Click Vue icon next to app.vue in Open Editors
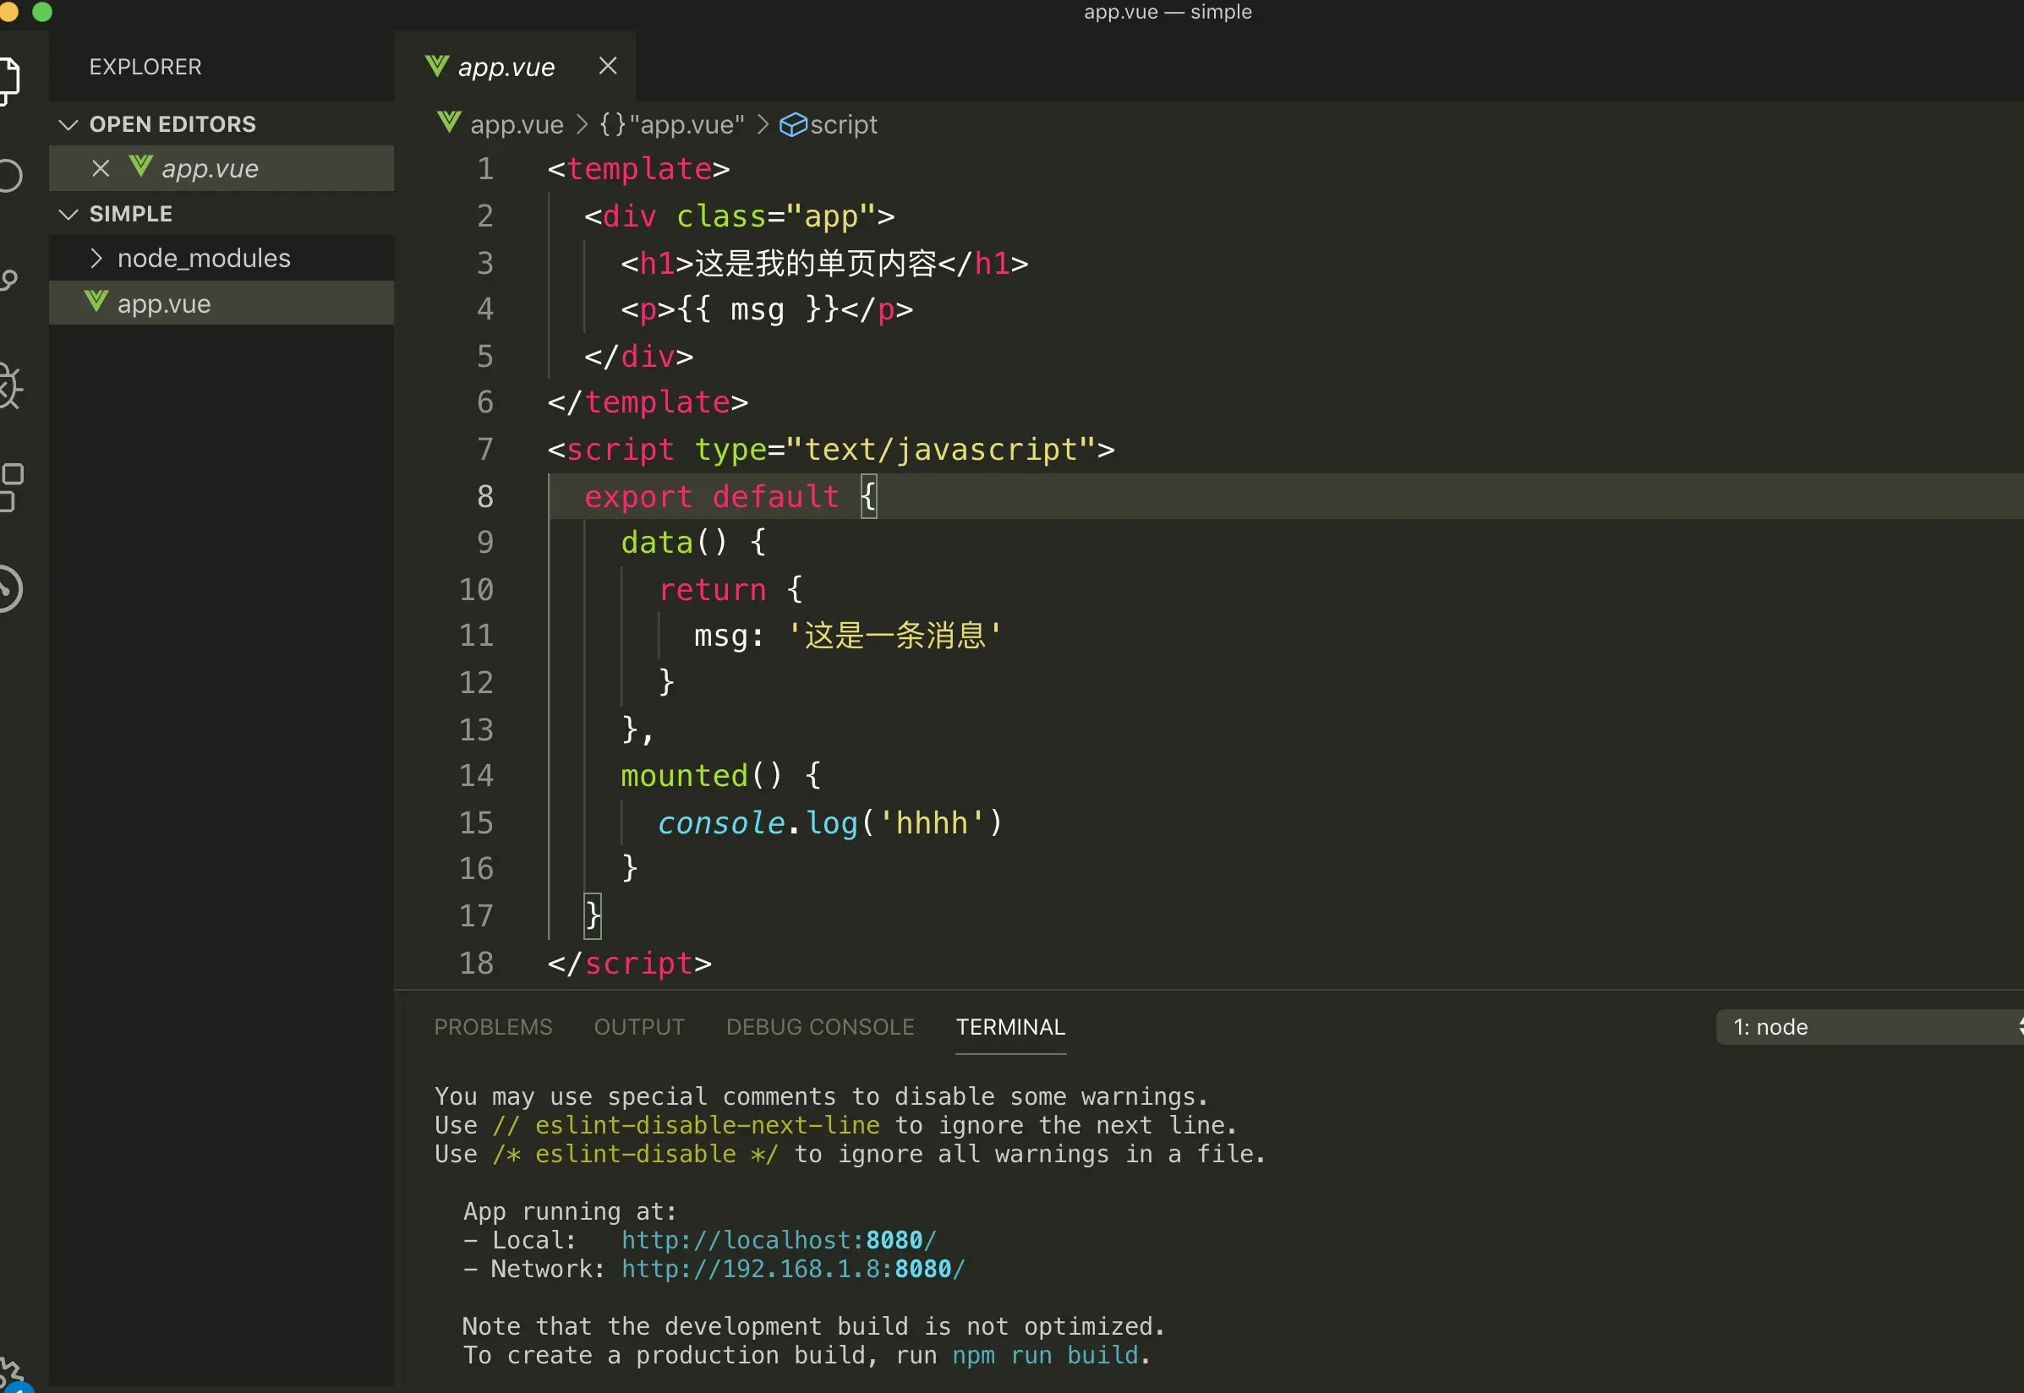 pyautogui.click(x=140, y=167)
